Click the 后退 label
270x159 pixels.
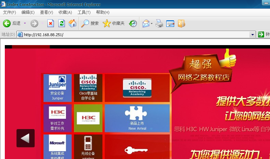[x=16, y=23]
